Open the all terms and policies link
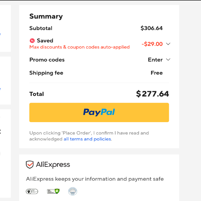The width and height of the screenshot is (201, 201). 87,139
